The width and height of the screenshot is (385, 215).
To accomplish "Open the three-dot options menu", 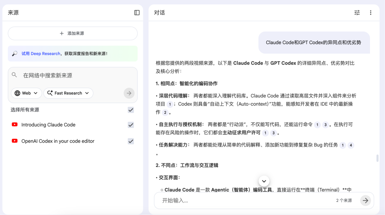I will tap(371, 12).
